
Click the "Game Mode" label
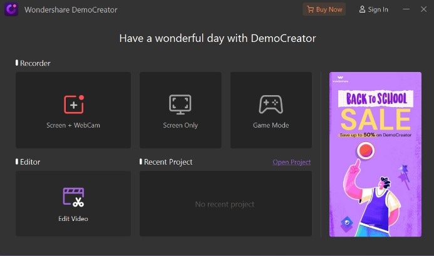click(271, 125)
